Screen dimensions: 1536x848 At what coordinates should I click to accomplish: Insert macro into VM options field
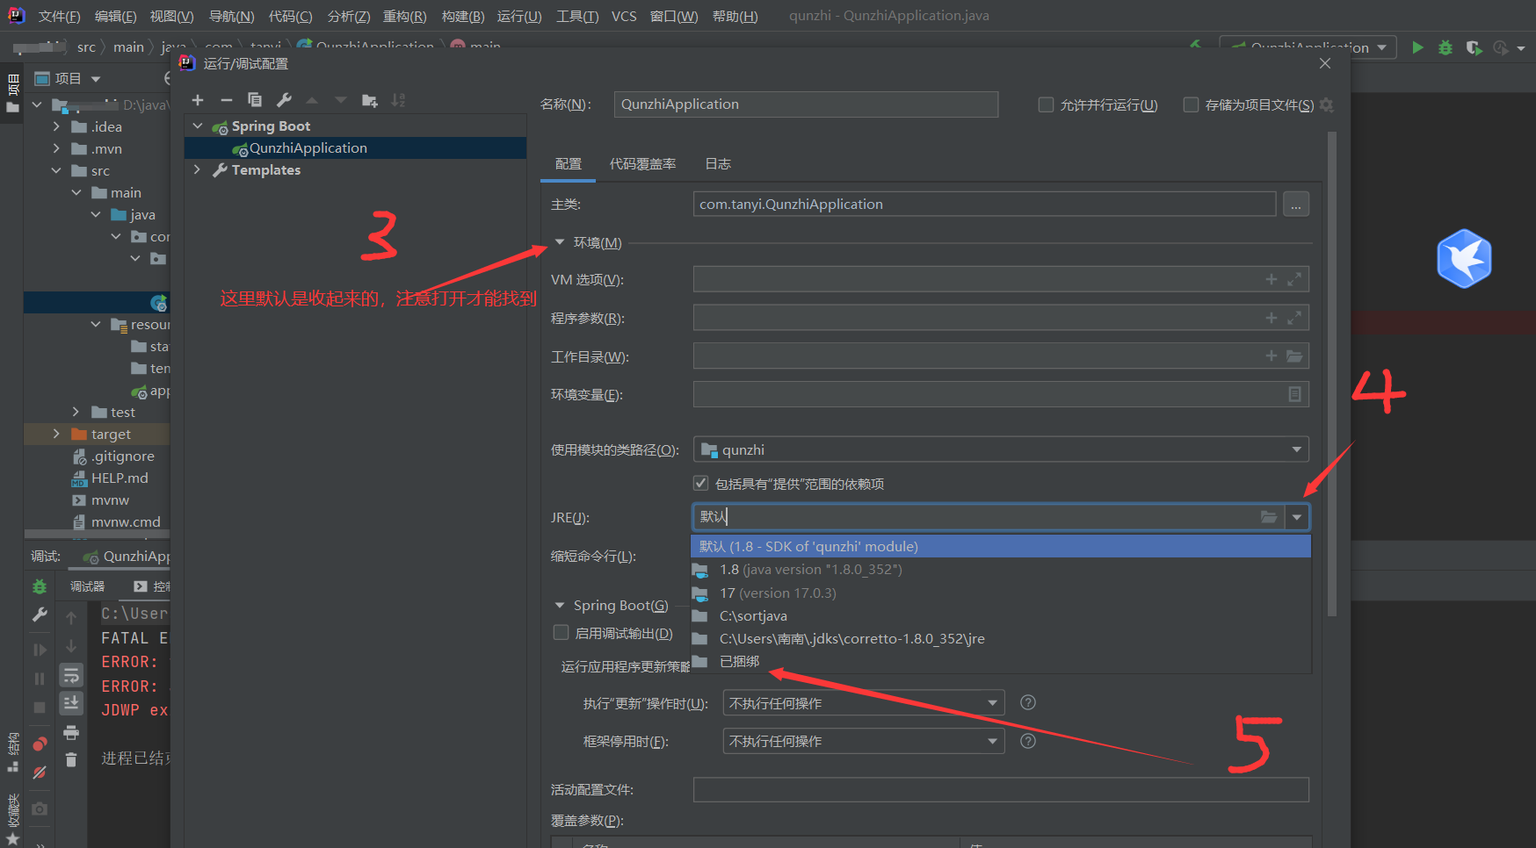point(1271,279)
